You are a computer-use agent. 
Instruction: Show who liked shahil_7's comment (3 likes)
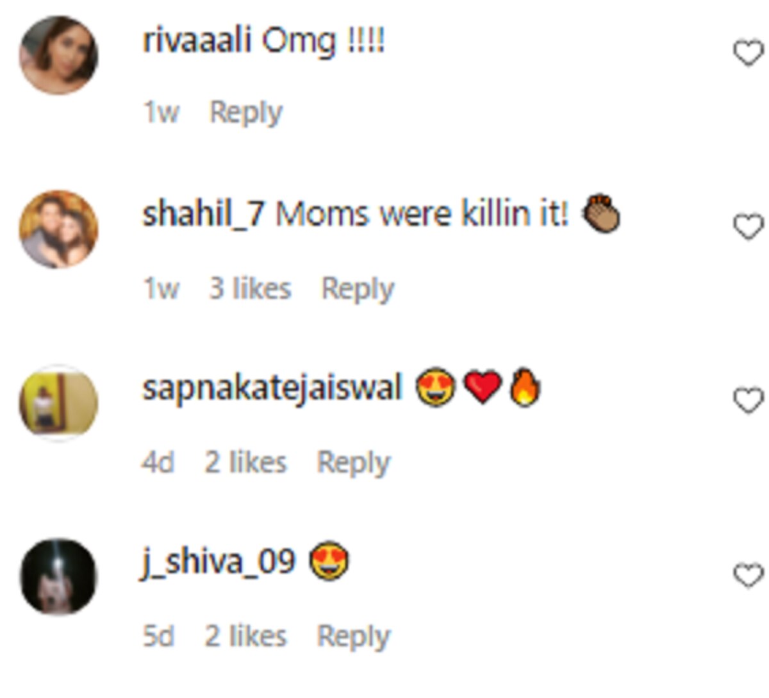coord(250,288)
